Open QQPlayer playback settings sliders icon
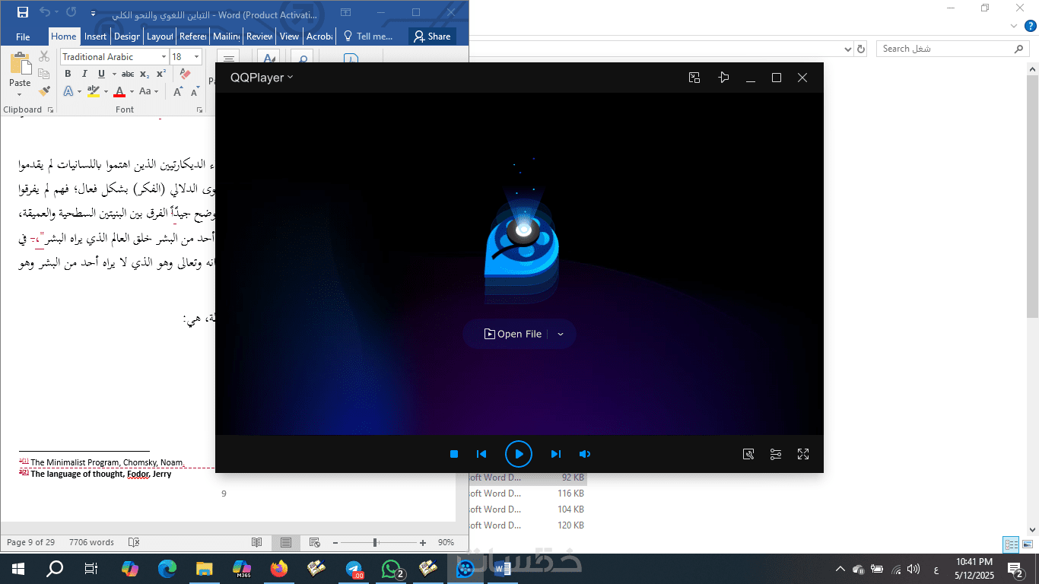 776,454
